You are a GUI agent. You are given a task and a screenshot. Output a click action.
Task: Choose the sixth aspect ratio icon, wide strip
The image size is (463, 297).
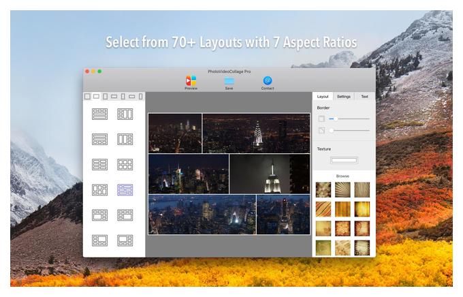point(132,96)
